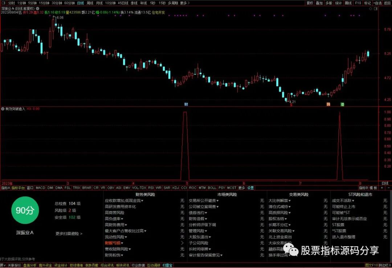Click the 高商誉风险 item
Viewport: 392px width, 268px height.
(x=114, y=213)
